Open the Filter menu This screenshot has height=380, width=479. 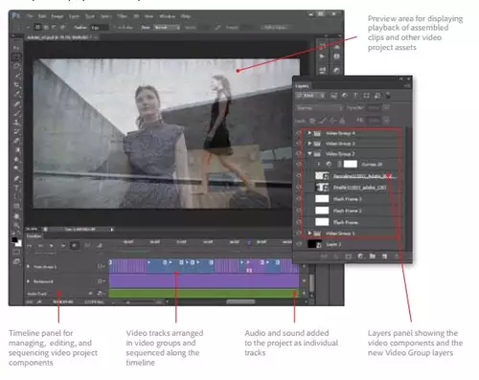pos(122,16)
